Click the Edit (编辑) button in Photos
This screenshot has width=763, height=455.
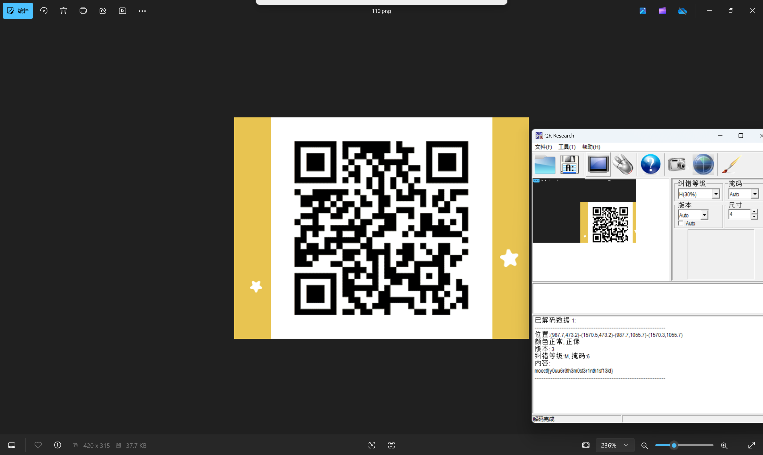click(18, 11)
